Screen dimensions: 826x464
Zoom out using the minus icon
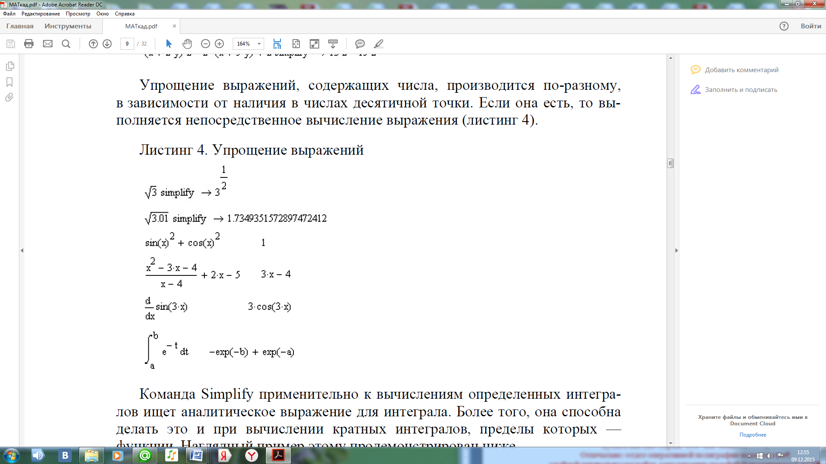206,44
